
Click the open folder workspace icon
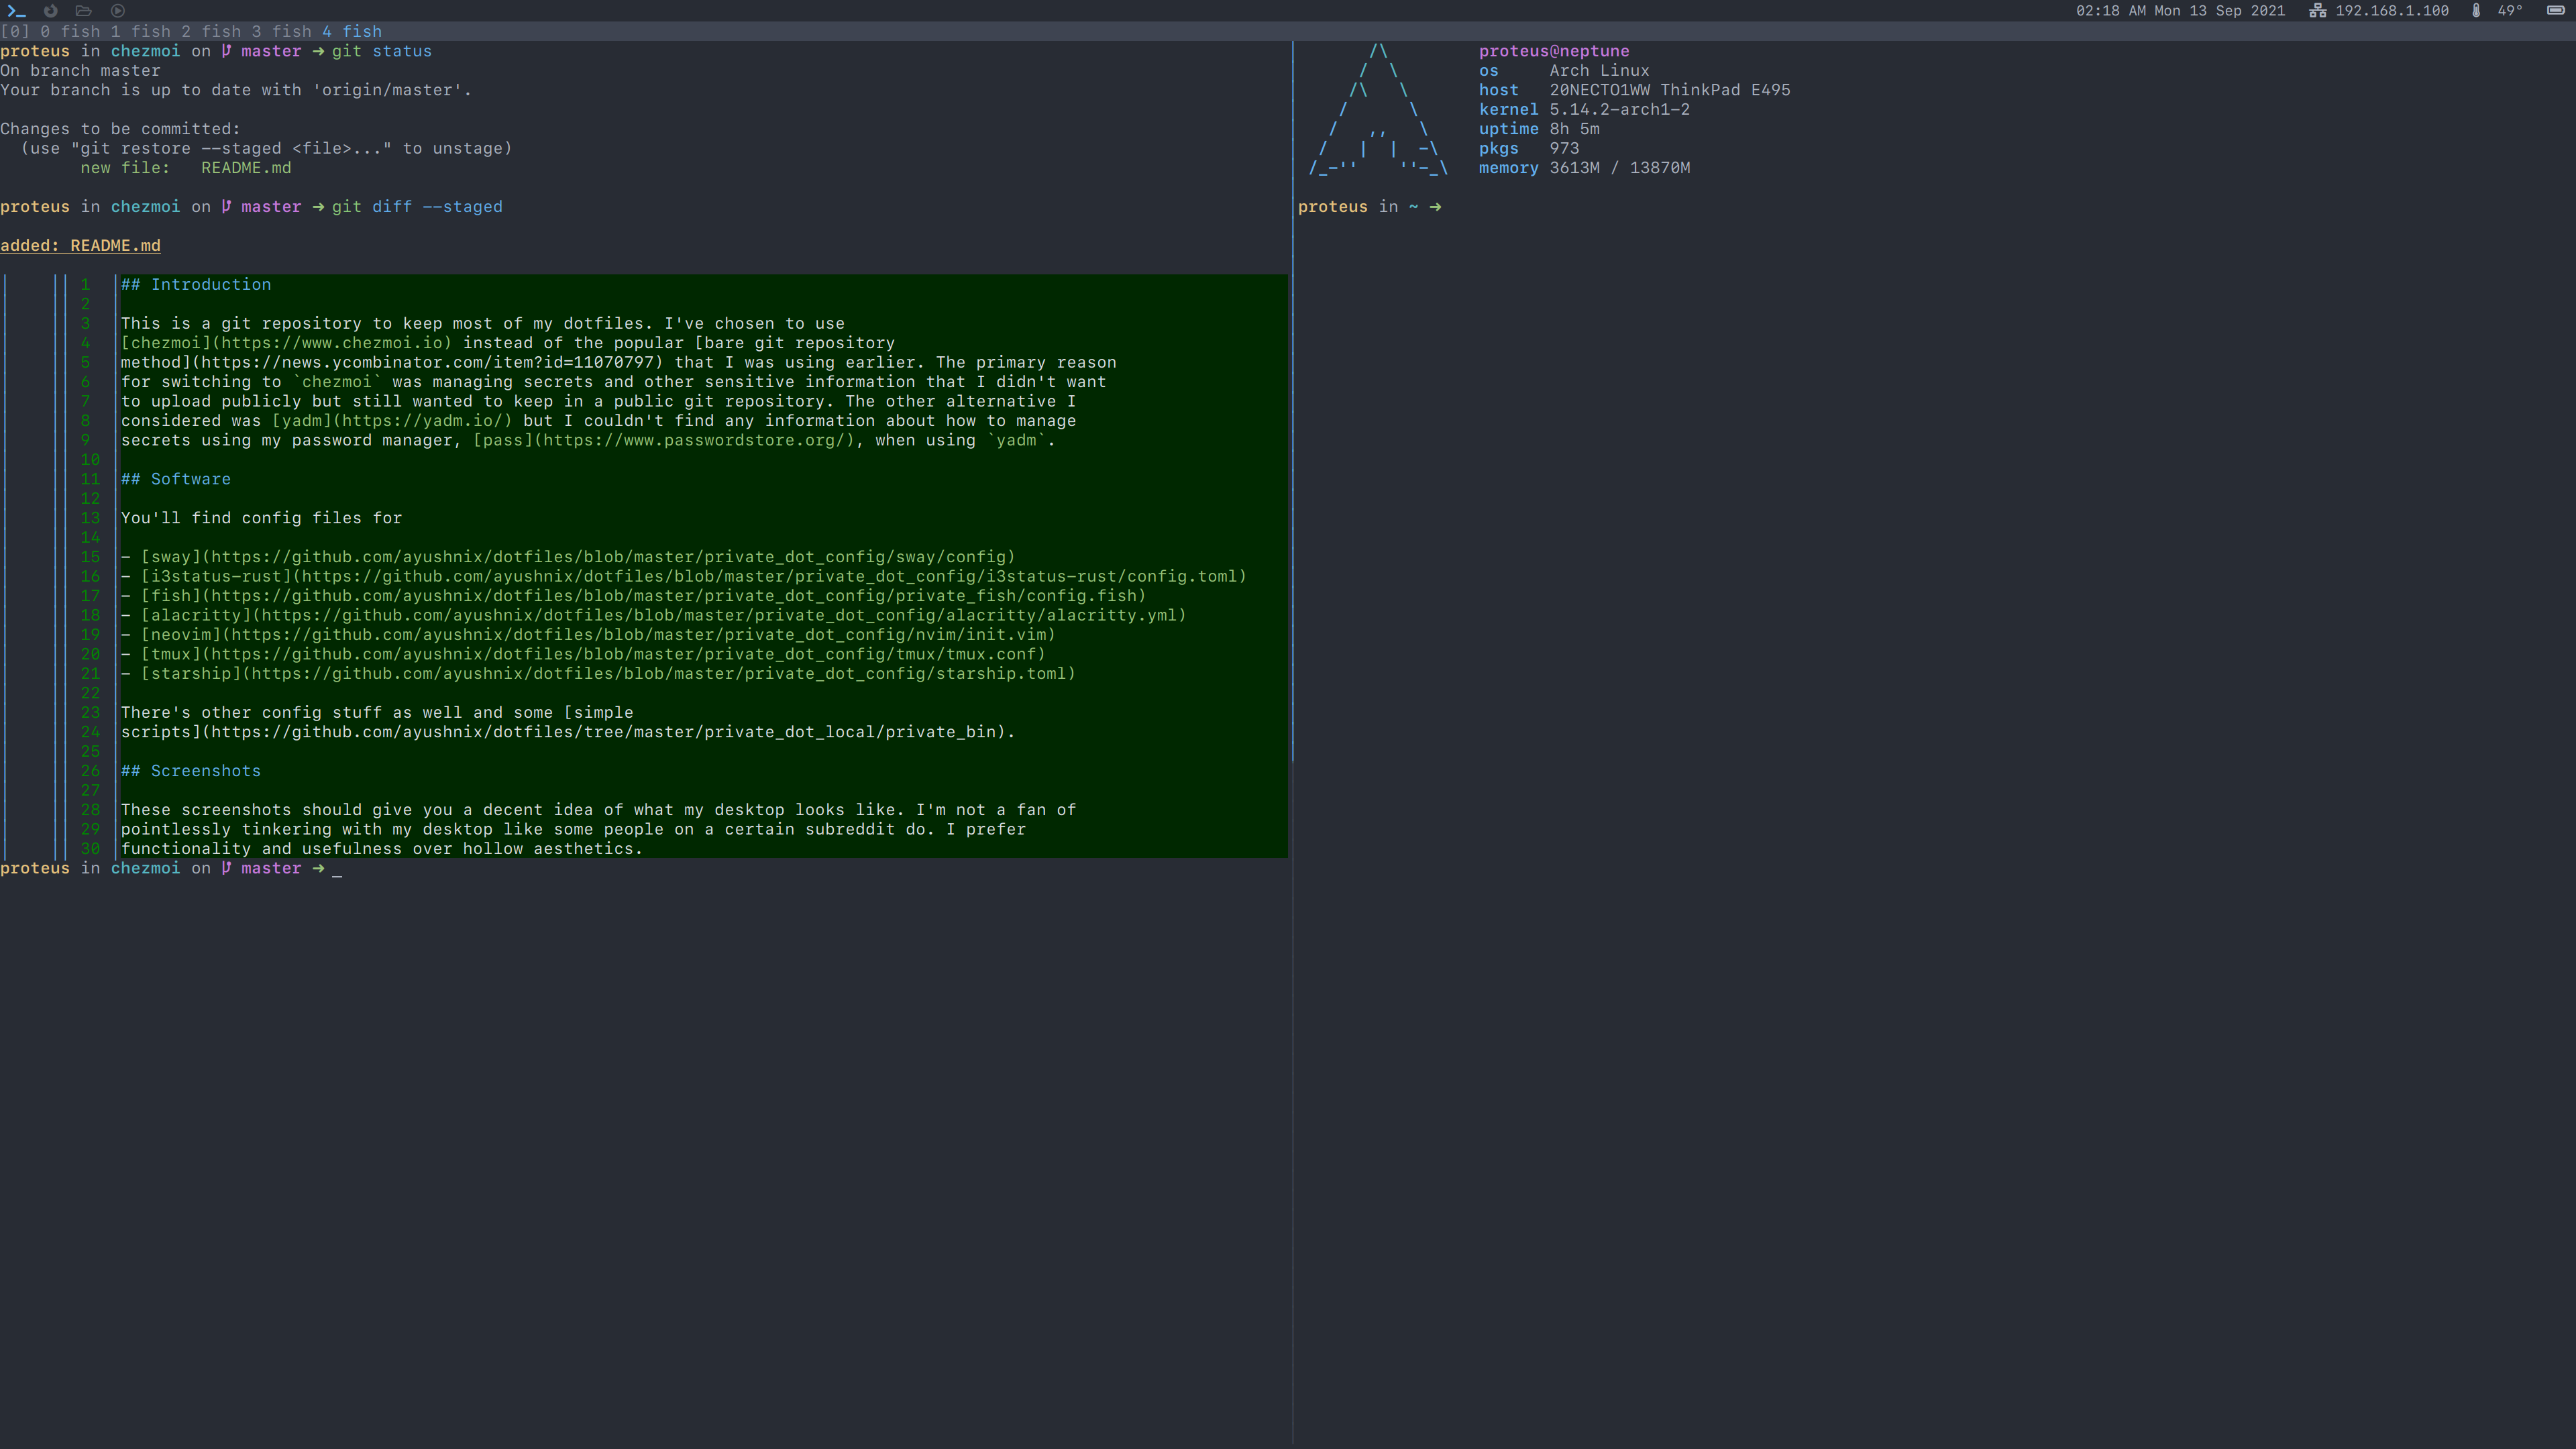pos(84,11)
